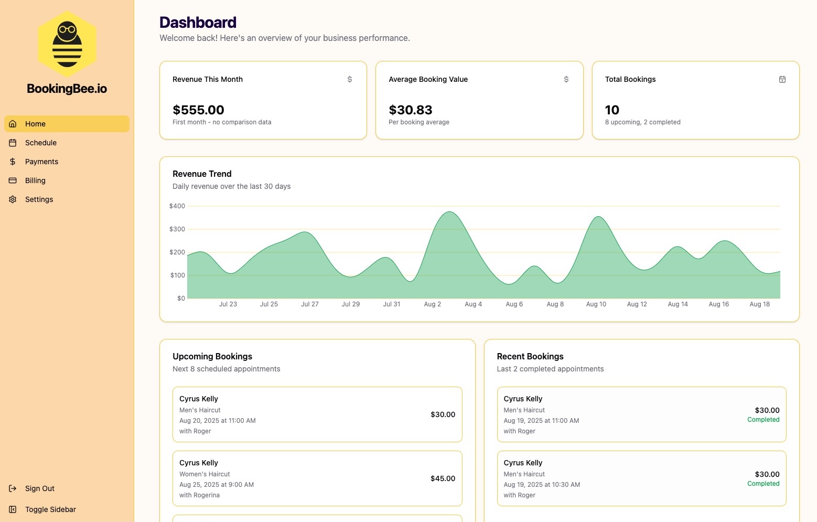Click the Settings gear icon
Screen dimensions: 817x522
pyautogui.click(x=13, y=199)
